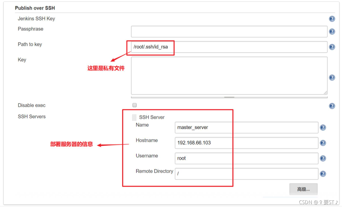
Task: Click the Jenkins SSH Key label
Action: 37,19
